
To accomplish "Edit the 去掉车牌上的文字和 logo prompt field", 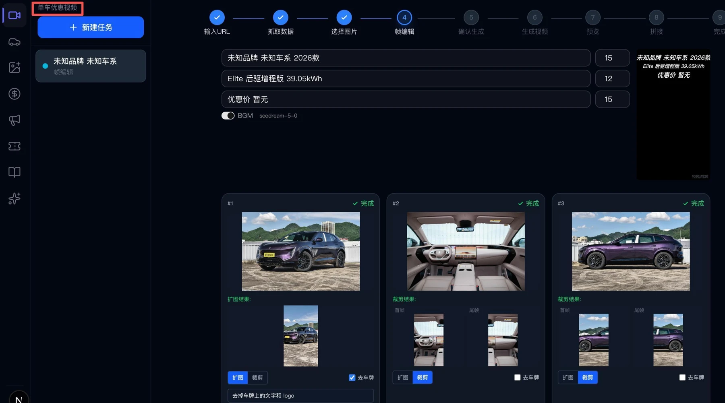I will [x=300, y=396].
